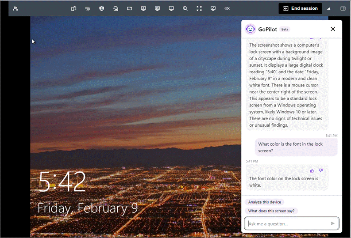This screenshot has height=238, width=351.
Task: Click the blank remote screen icon
Action: coord(213,8)
